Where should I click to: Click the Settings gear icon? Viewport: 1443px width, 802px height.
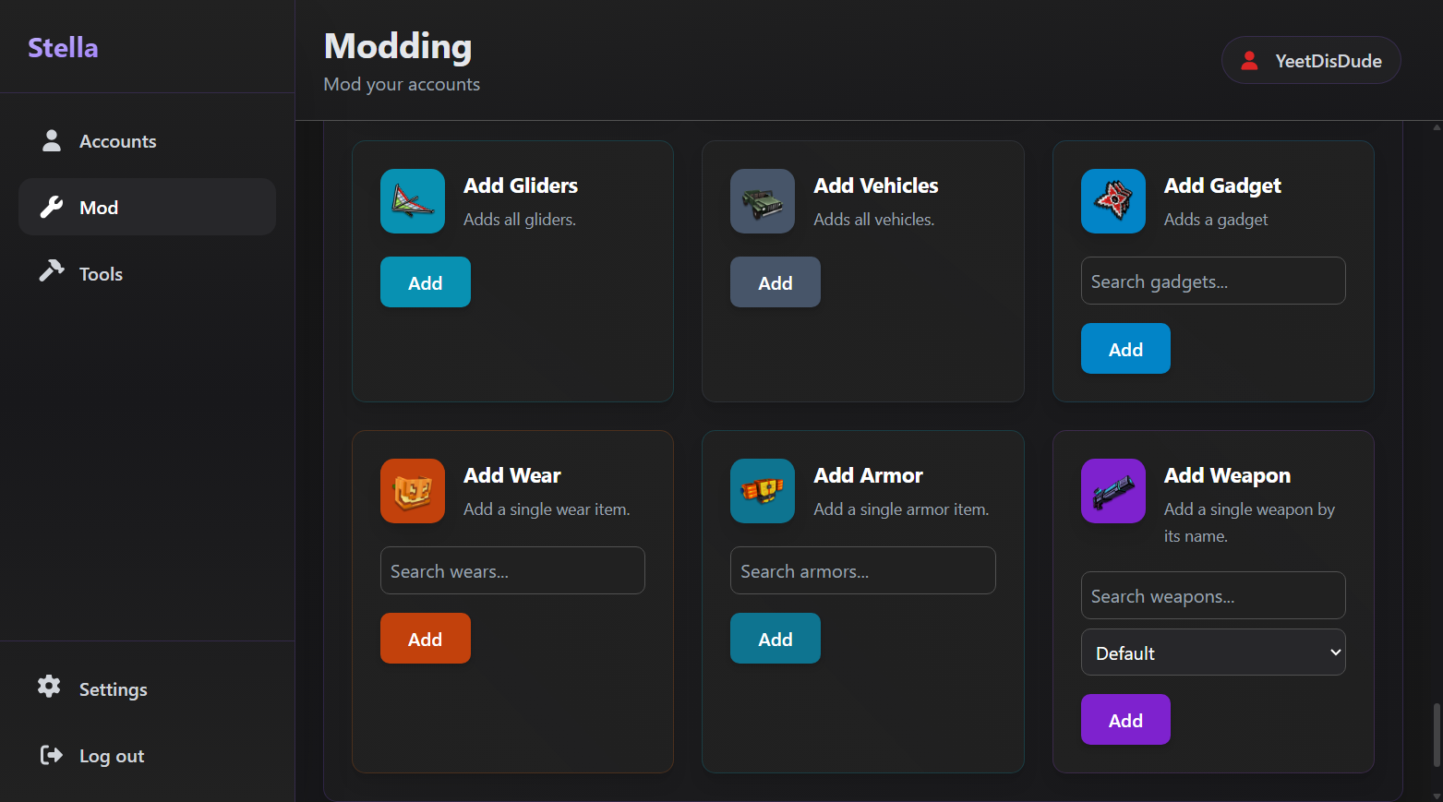tap(50, 687)
